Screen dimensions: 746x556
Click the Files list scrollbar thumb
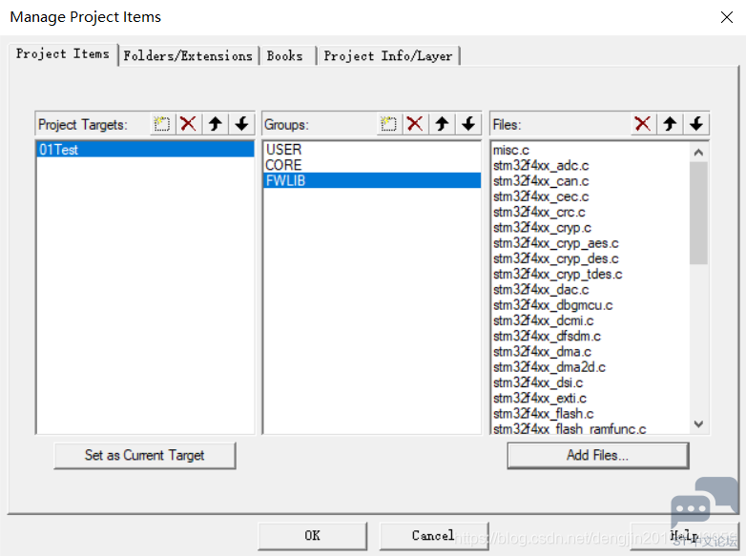(698, 213)
